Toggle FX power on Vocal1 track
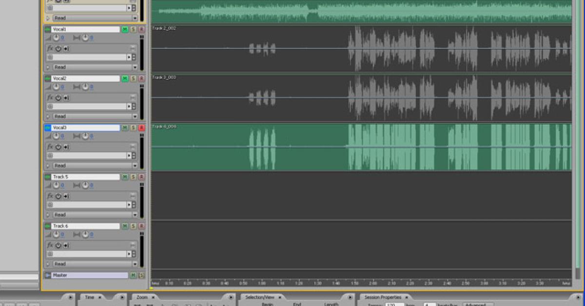Screen dimensions: 585x306 [x=58, y=48]
